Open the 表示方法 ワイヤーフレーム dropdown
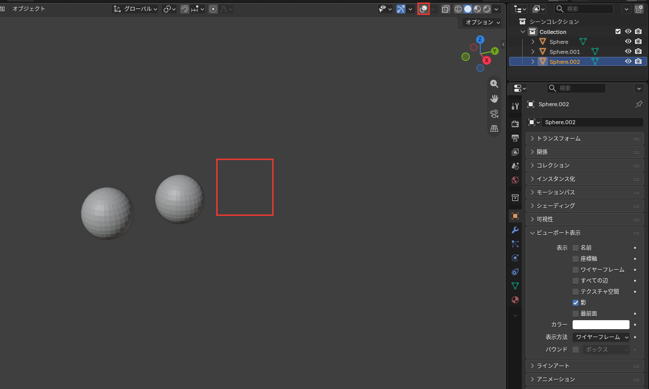This screenshot has height=389, width=649. pyautogui.click(x=601, y=337)
